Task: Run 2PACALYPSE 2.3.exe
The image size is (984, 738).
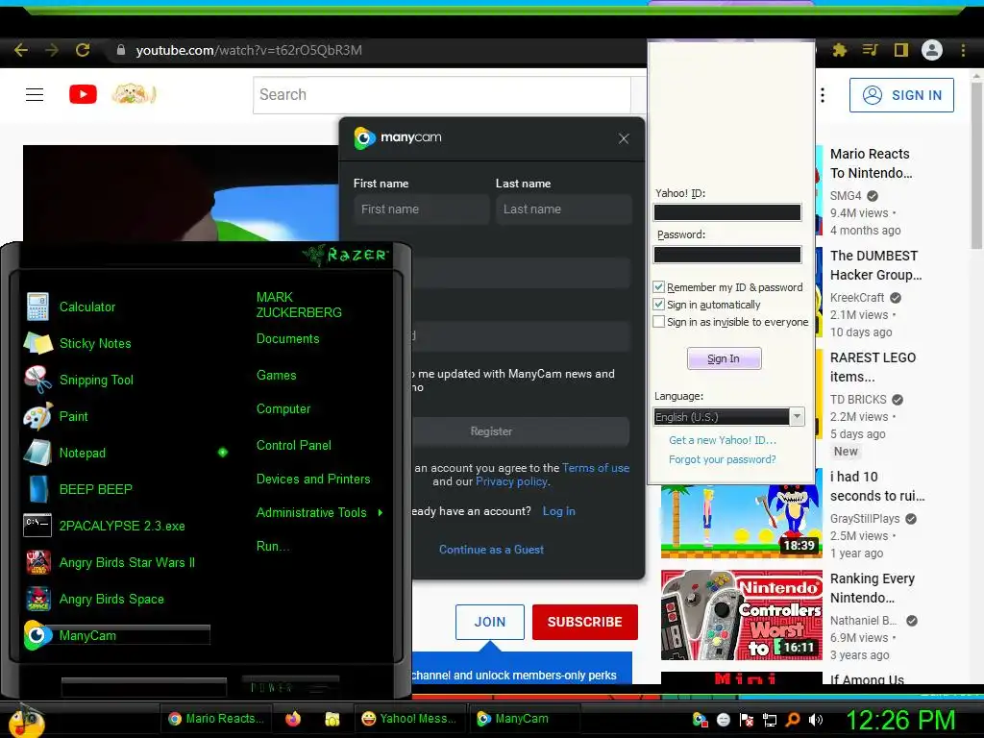Action: click(122, 526)
